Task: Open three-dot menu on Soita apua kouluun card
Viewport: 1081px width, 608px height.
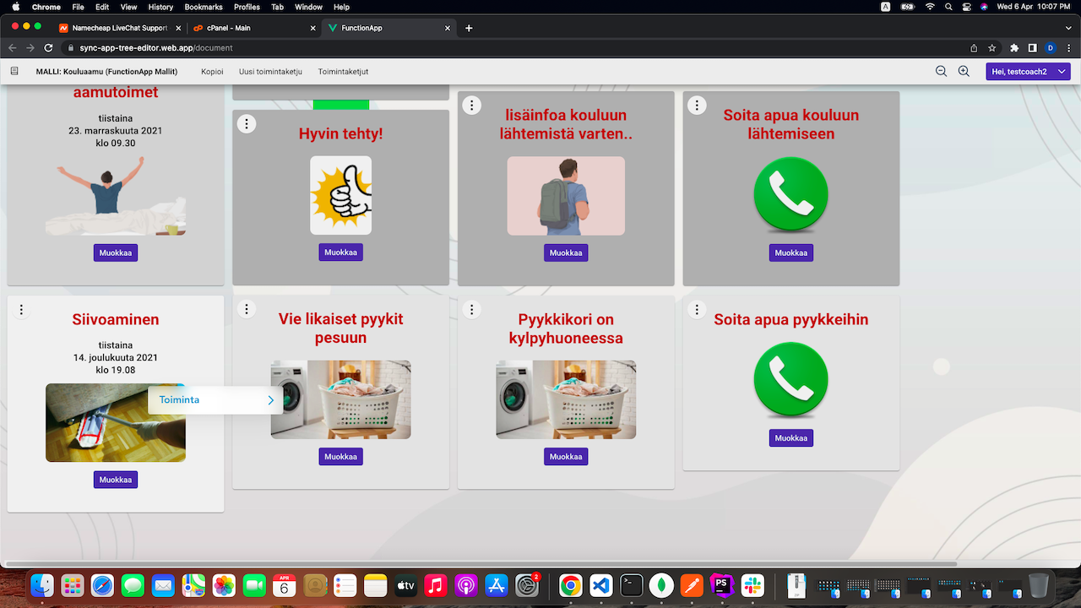Action: [696, 106]
